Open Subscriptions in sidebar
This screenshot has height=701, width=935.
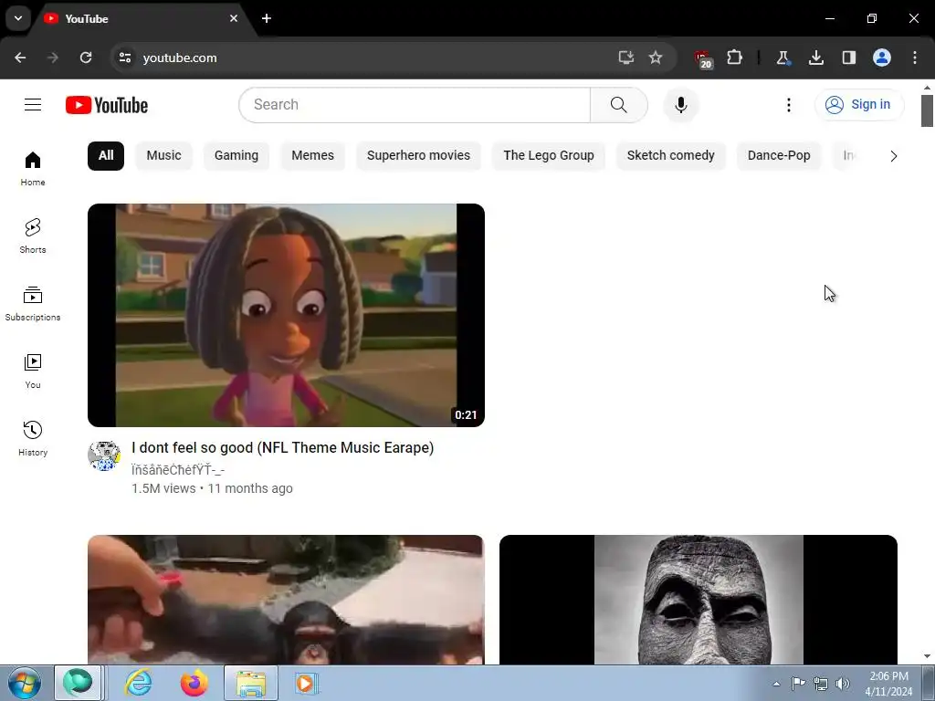coord(33,303)
